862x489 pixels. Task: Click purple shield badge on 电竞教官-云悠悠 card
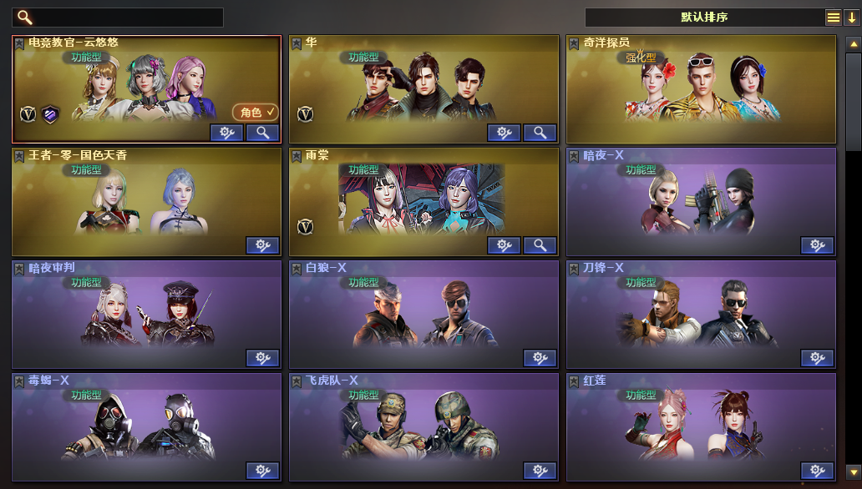tap(51, 113)
